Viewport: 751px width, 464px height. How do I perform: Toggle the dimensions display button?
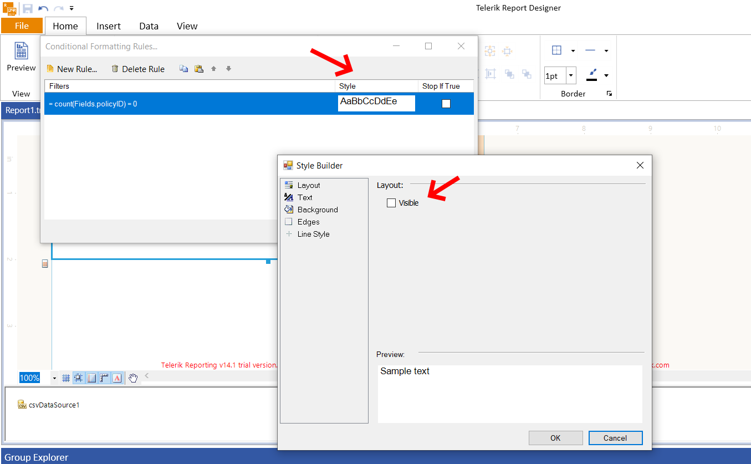(91, 378)
